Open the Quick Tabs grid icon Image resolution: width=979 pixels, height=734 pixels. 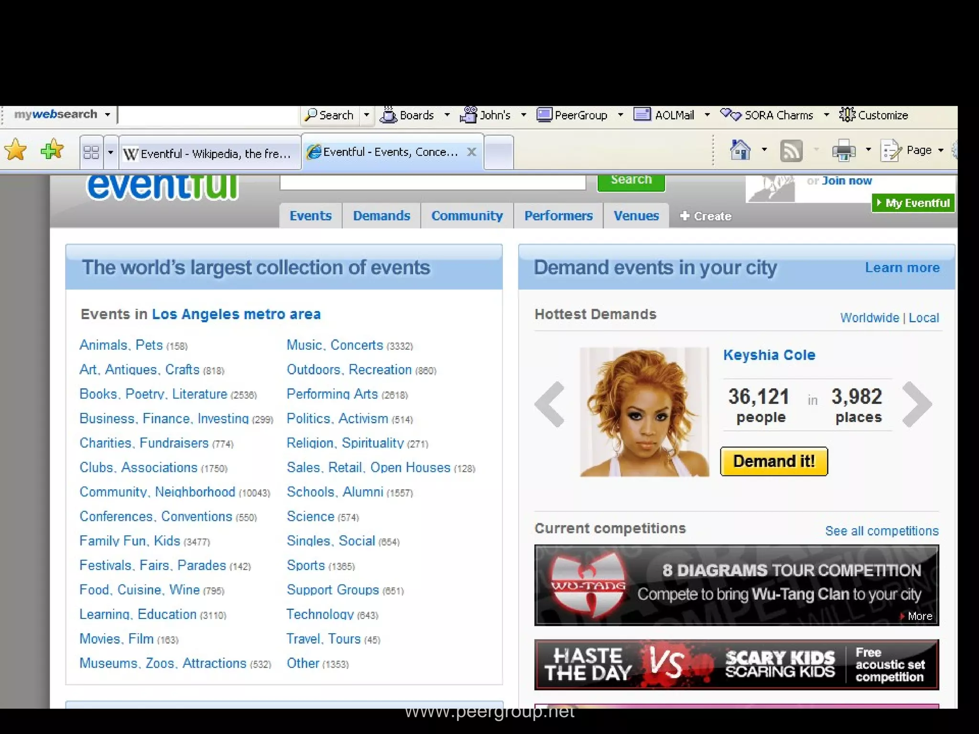91,152
